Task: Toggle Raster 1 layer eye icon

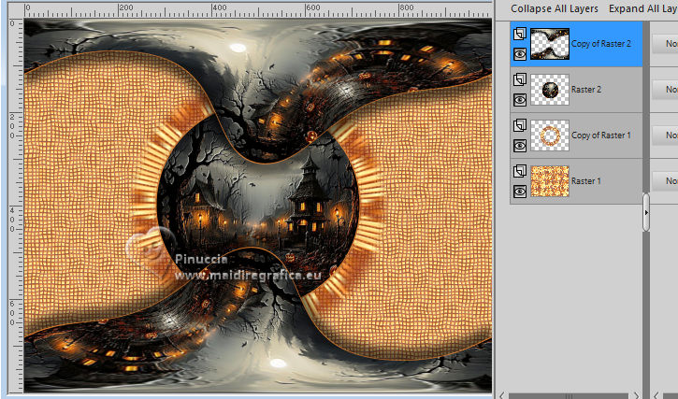Action: (520, 192)
